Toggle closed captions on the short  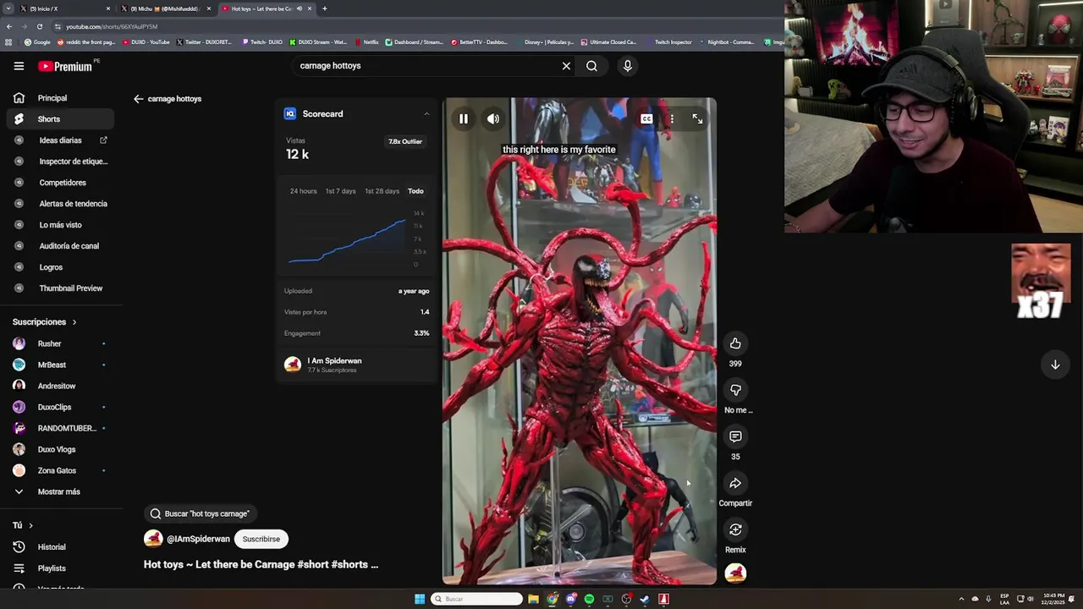pos(646,119)
